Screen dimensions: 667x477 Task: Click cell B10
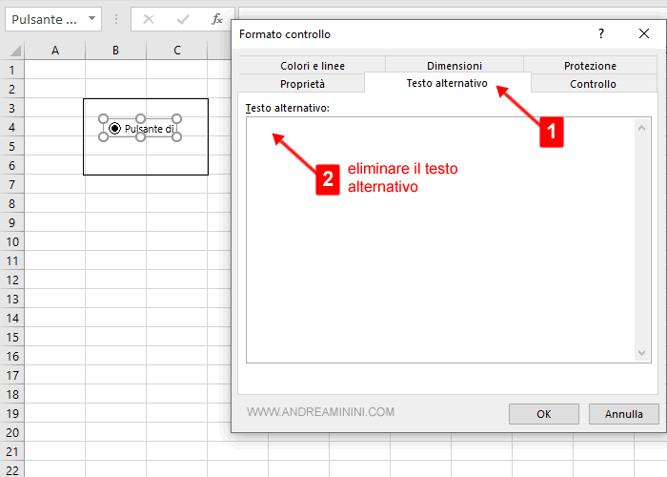(x=115, y=242)
